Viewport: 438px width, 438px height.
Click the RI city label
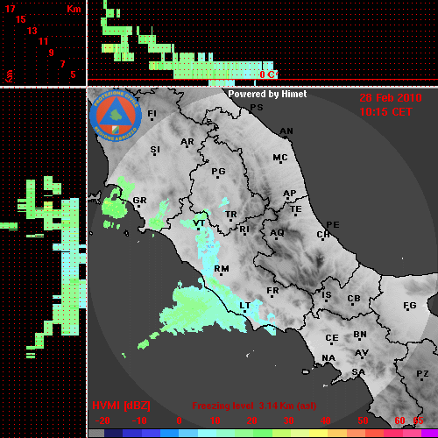pyautogui.click(x=244, y=229)
